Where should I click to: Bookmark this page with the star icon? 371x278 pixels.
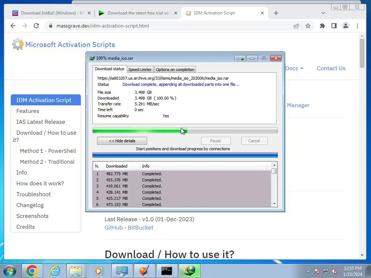[x=308, y=26]
